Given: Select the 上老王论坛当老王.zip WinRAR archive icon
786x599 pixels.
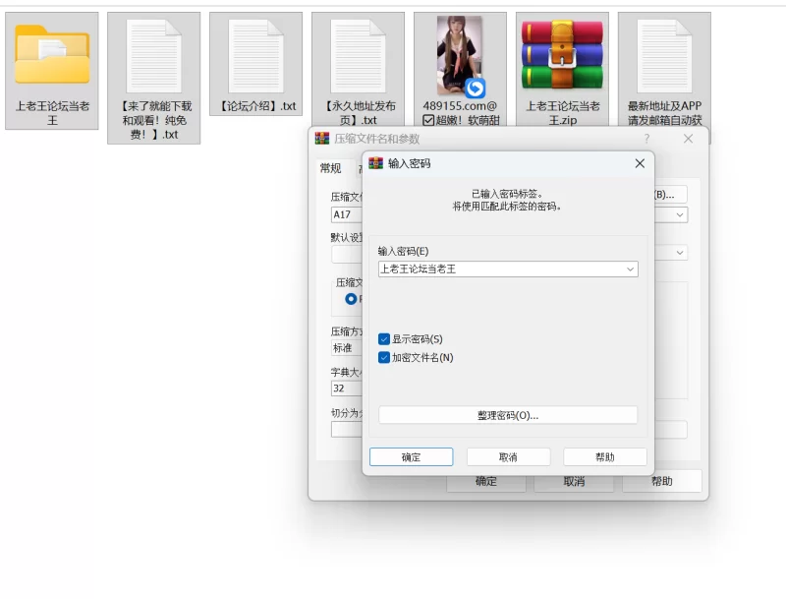Looking at the screenshot, I should click(562, 55).
